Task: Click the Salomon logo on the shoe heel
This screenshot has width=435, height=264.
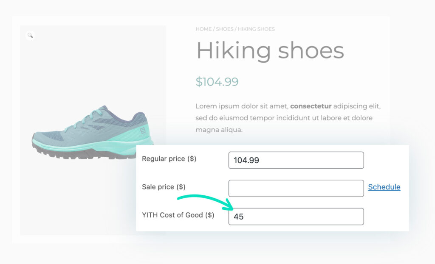Action: 143,131
